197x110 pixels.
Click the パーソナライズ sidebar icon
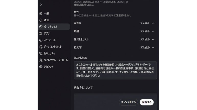click(41, 27)
